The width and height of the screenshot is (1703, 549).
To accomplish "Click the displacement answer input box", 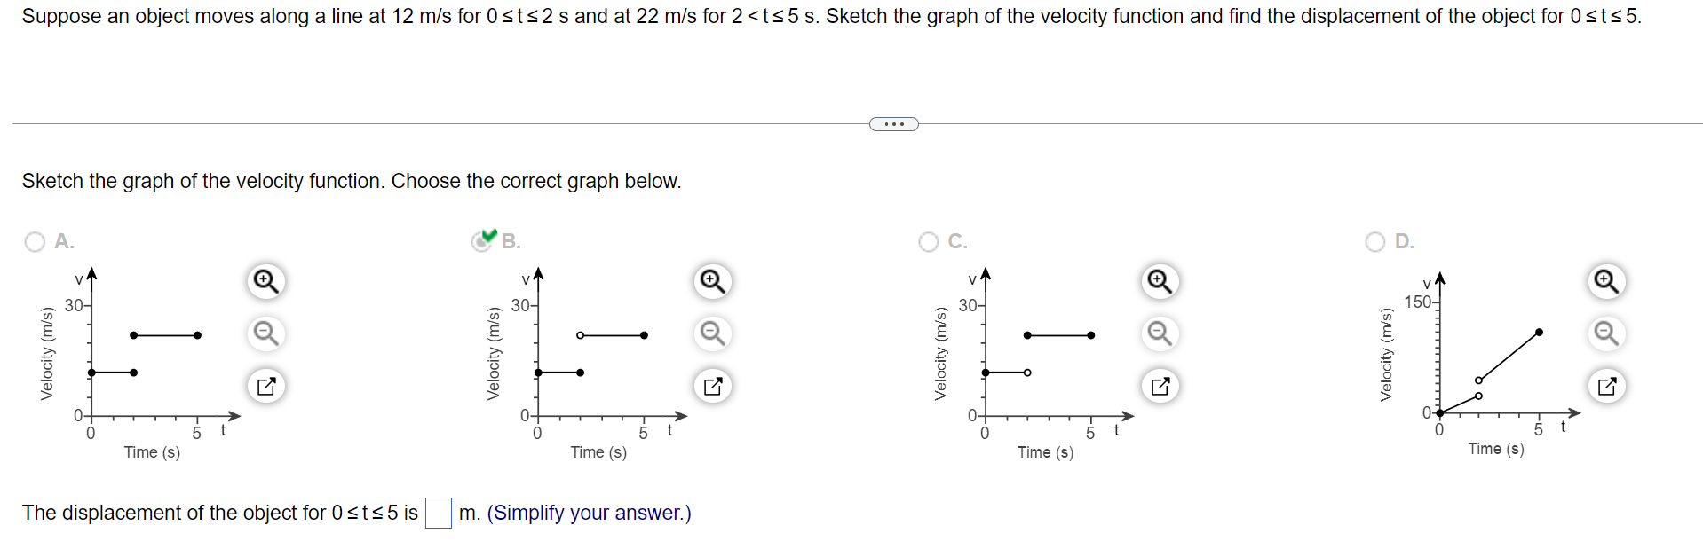I will click(439, 513).
